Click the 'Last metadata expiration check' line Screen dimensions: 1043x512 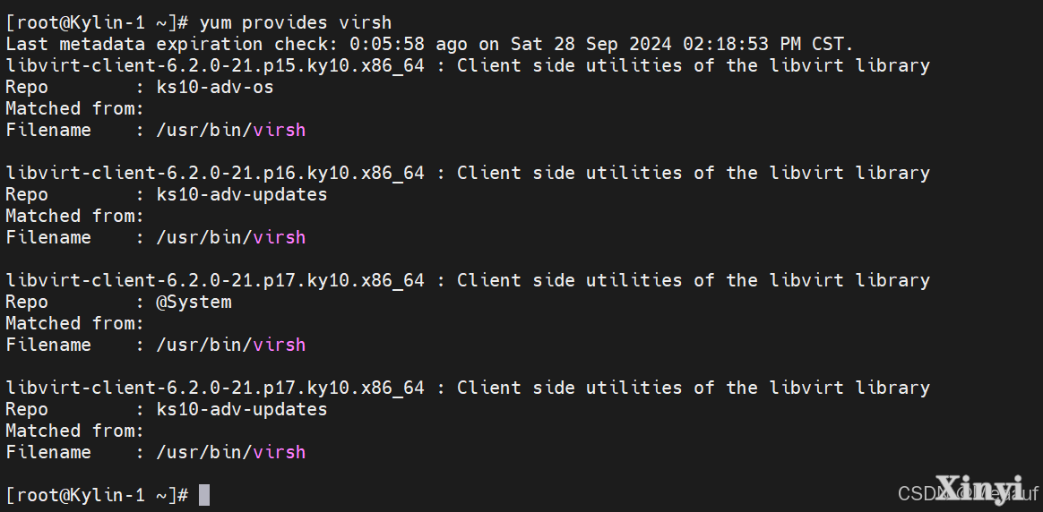click(x=429, y=45)
